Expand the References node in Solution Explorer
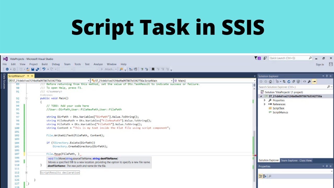Image resolution: width=334 pixels, height=188 pixels. click(x=265, y=104)
